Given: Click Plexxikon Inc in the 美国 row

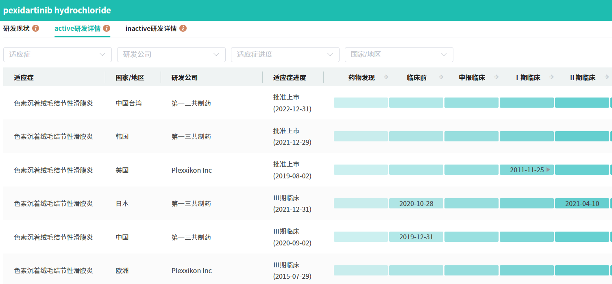Looking at the screenshot, I should pos(192,170).
